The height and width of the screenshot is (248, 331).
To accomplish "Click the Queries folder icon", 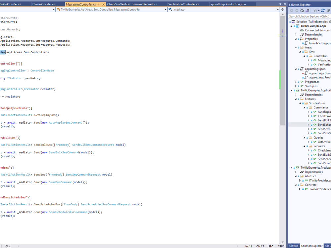I will pos(310,138).
